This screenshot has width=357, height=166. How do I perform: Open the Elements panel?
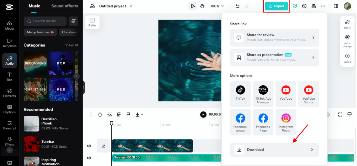click(10, 93)
